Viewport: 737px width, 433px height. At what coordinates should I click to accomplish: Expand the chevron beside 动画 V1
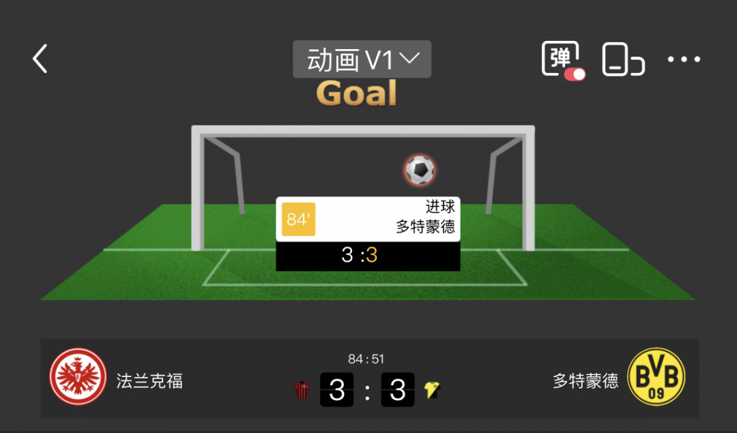(x=409, y=58)
